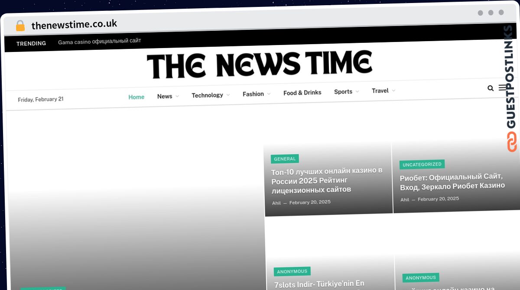Click ANONYMOUS badge on the bottom-right card

tap(421, 277)
